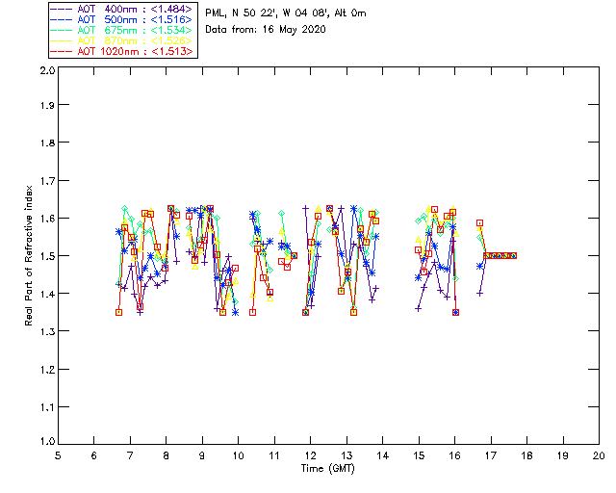Select the AOT 500nm legend entry

click(x=123, y=19)
